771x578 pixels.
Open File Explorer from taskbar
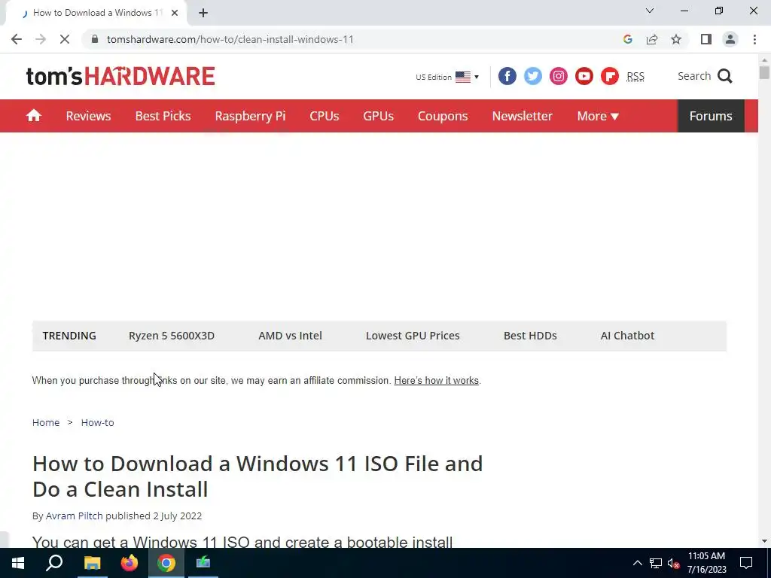pos(92,563)
